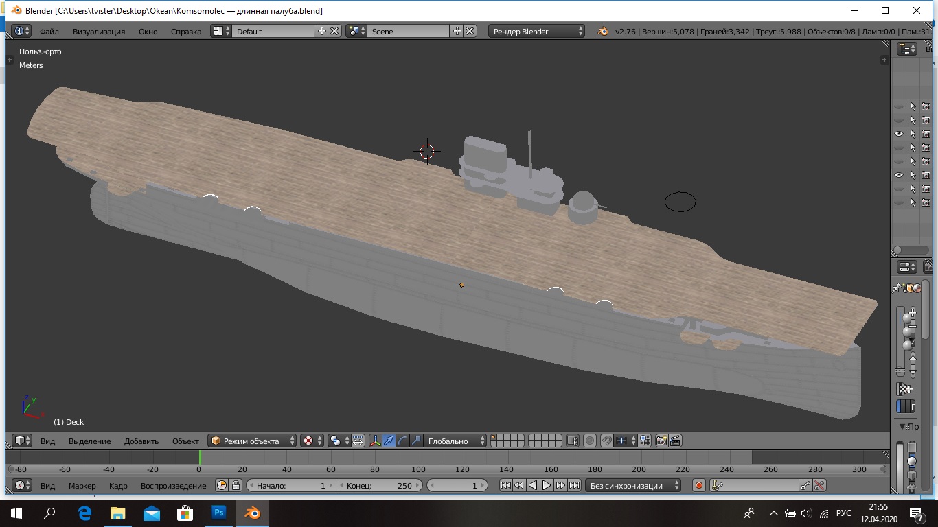Open the 'Режим объекта' mode dropdown
This screenshot has height=527, width=938.
coord(253,441)
